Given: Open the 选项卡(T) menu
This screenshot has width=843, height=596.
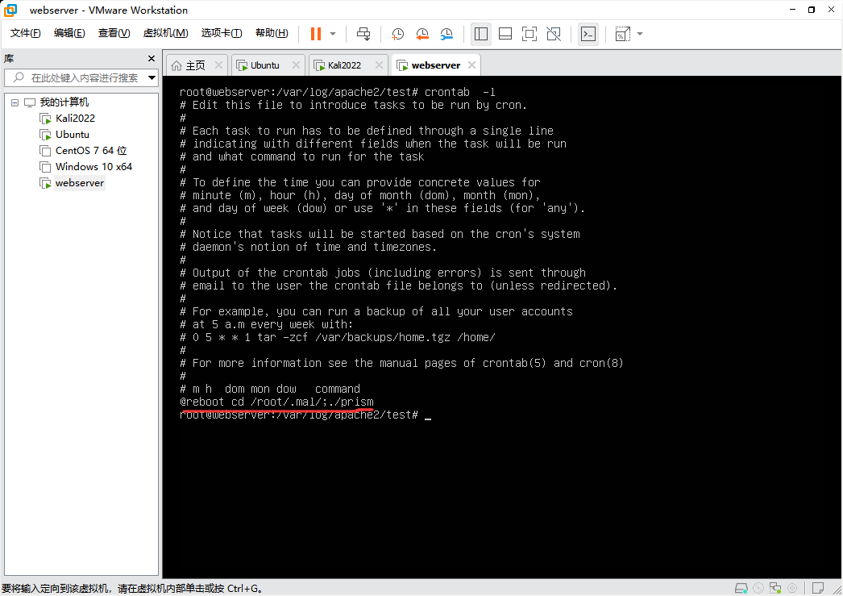Looking at the screenshot, I should (222, 33).
